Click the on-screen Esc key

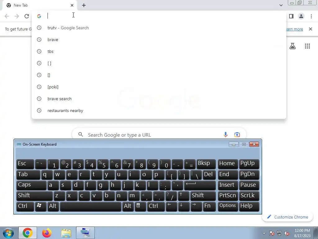(25, 164)
